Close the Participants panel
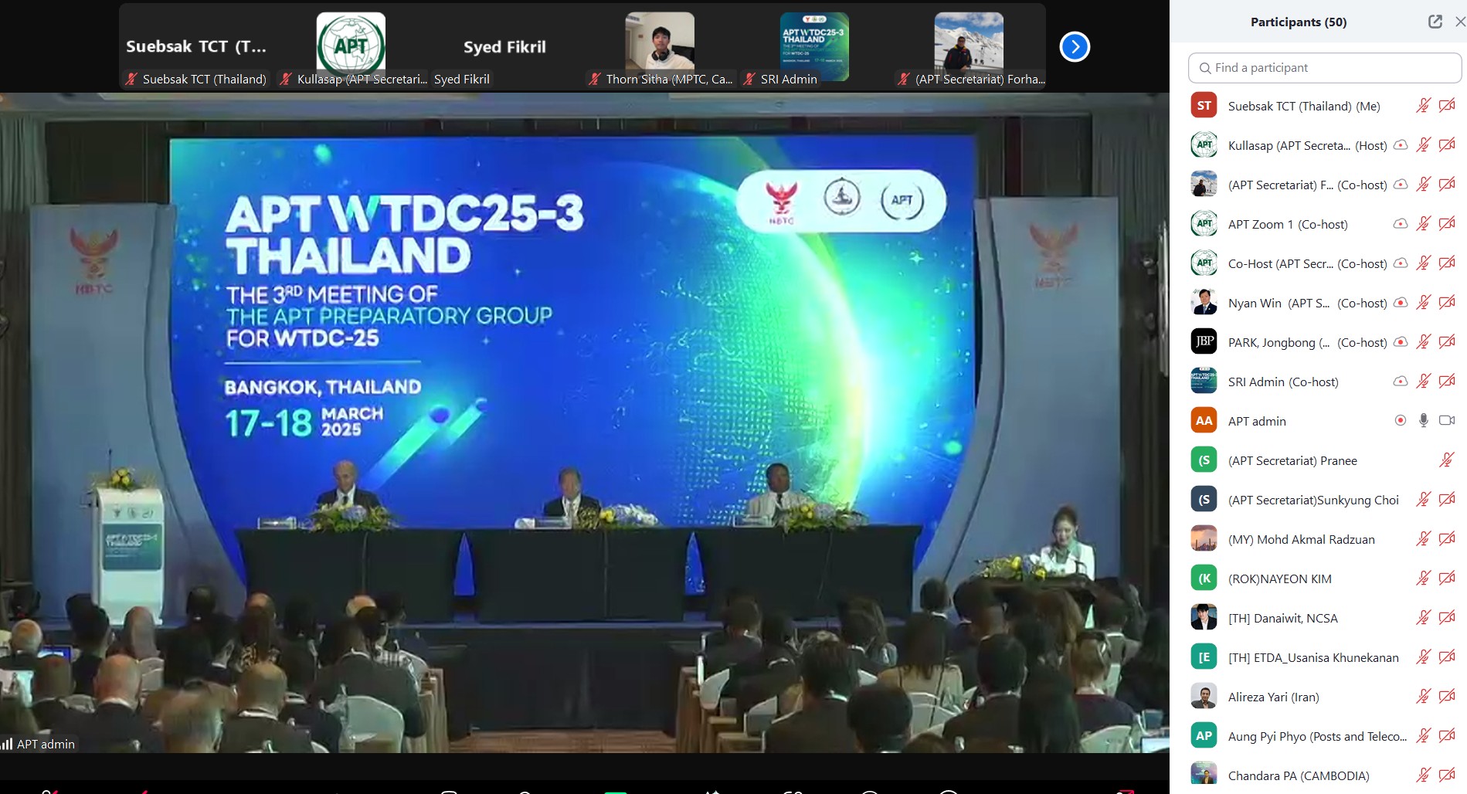Image resolution: width=1467 pixels, height=794 pixels. click(x=1460, y=22)
